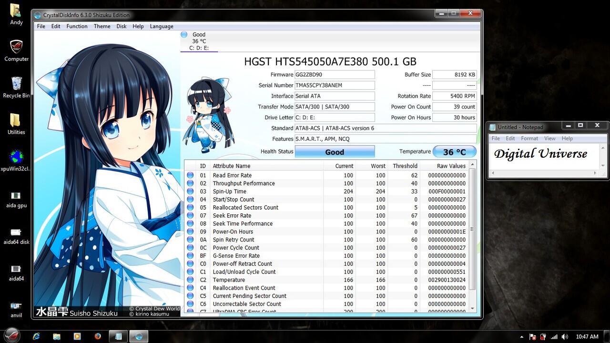Open the Computer desktop icon

tap(16, 50)
